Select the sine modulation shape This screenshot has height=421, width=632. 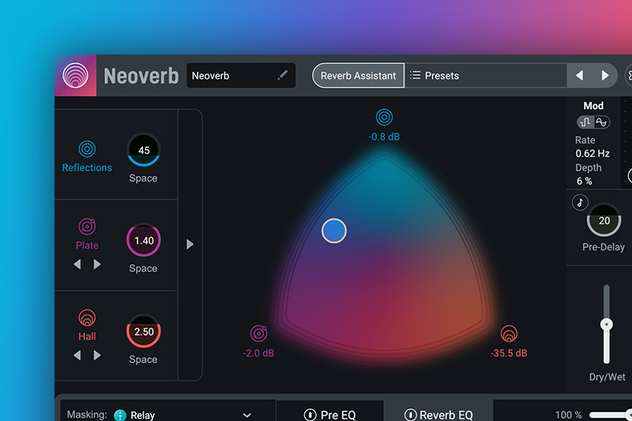point(601,122)
